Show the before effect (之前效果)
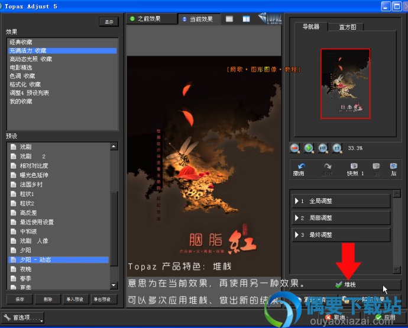408x328 pixels. pos(152,19)
